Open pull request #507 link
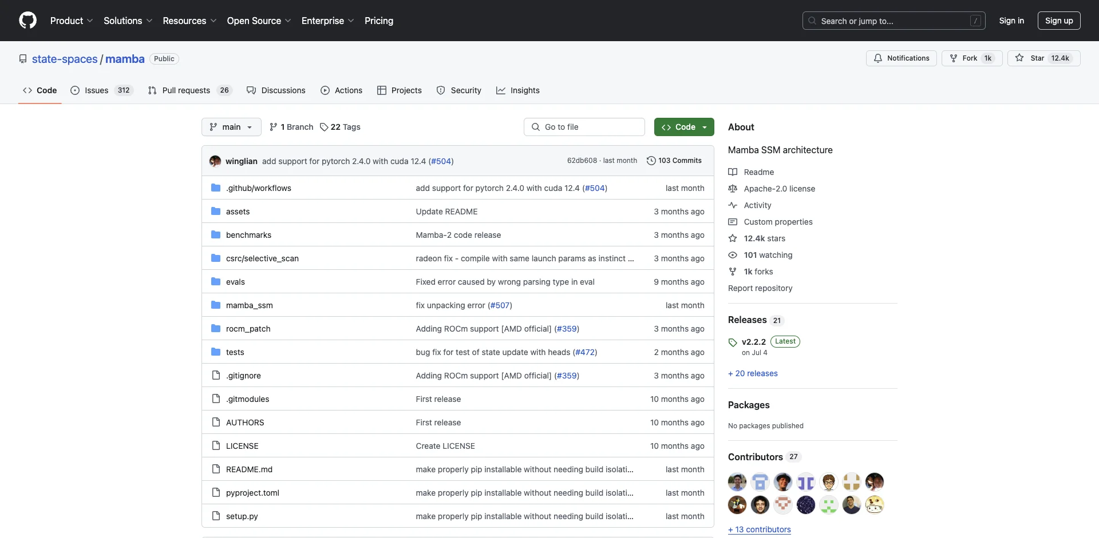This screenshot has height=538, width=1099. [x=500, y=305]
